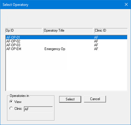The height and width of the screenshot is (125, 131).
Task: Click the View option label text
Action: pyautogui.click(x=18, y=102)
